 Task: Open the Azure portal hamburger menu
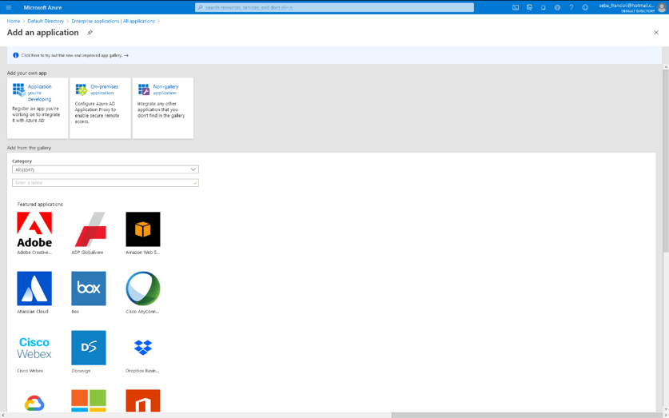[x=9, y=8]
